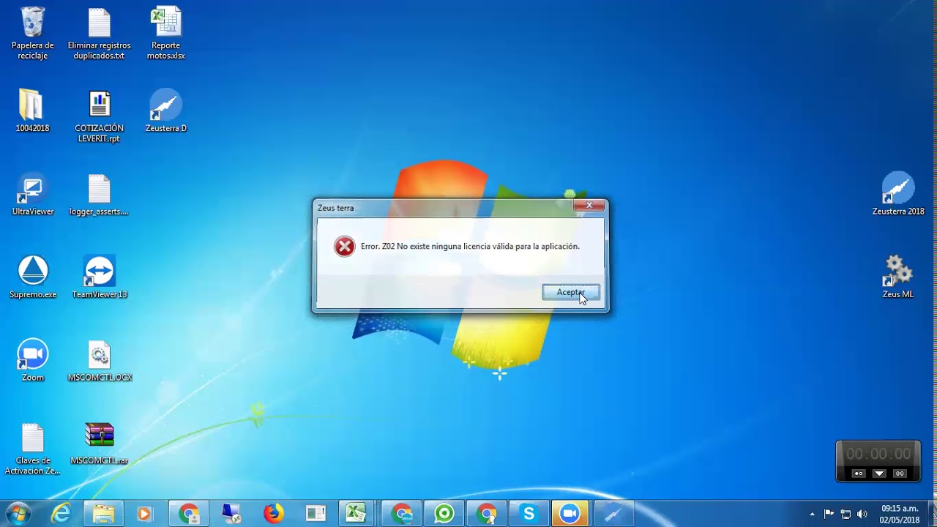Open the media player taskbar icon
The height and width of the screenshot is (527, 937).
[x=144, y=514]
